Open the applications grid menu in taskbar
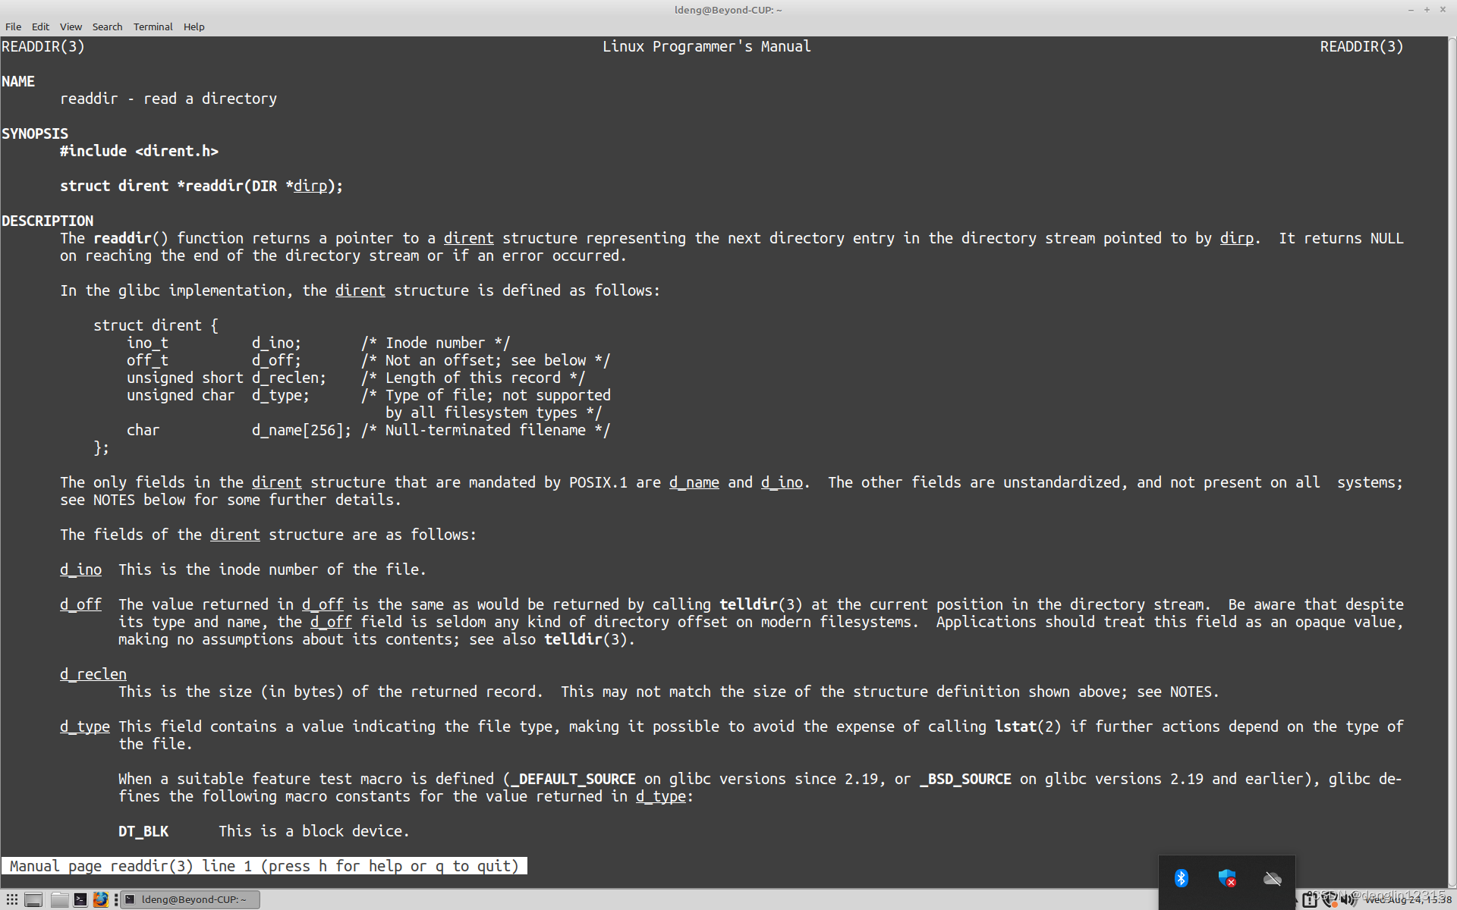Screen dimensions: 1457x910 point(12,899)
